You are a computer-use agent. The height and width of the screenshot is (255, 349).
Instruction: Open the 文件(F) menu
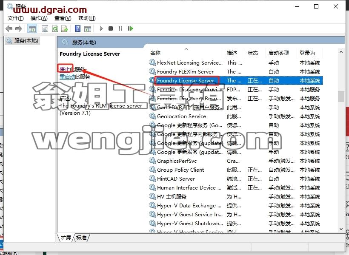16,18
